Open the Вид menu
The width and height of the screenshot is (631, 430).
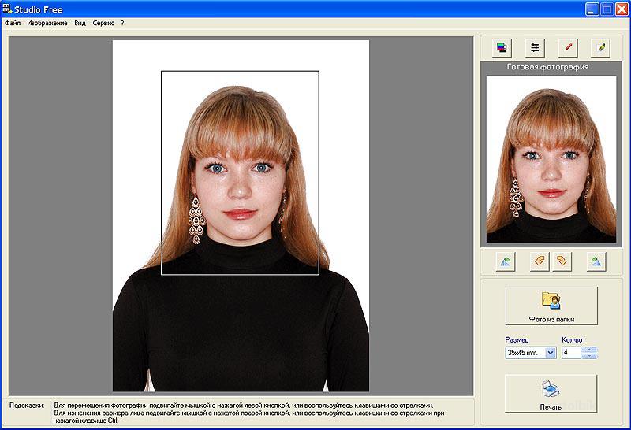coord(80,23)
